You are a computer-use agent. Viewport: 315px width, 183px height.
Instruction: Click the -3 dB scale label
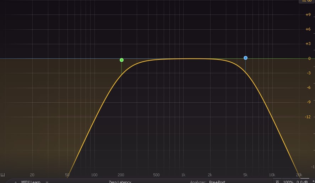pos(309,73)
